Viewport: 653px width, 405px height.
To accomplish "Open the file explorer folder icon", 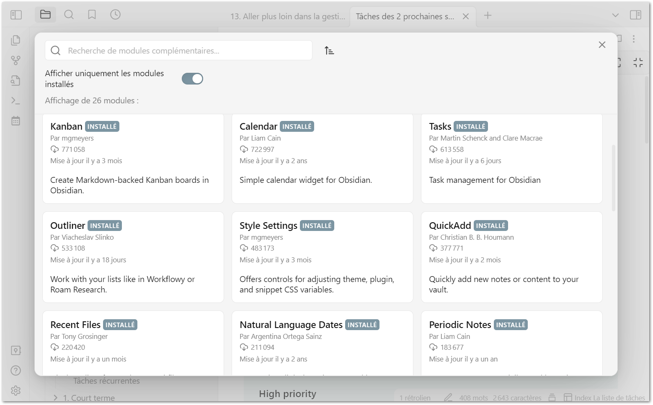I will (x=45, y=15).
